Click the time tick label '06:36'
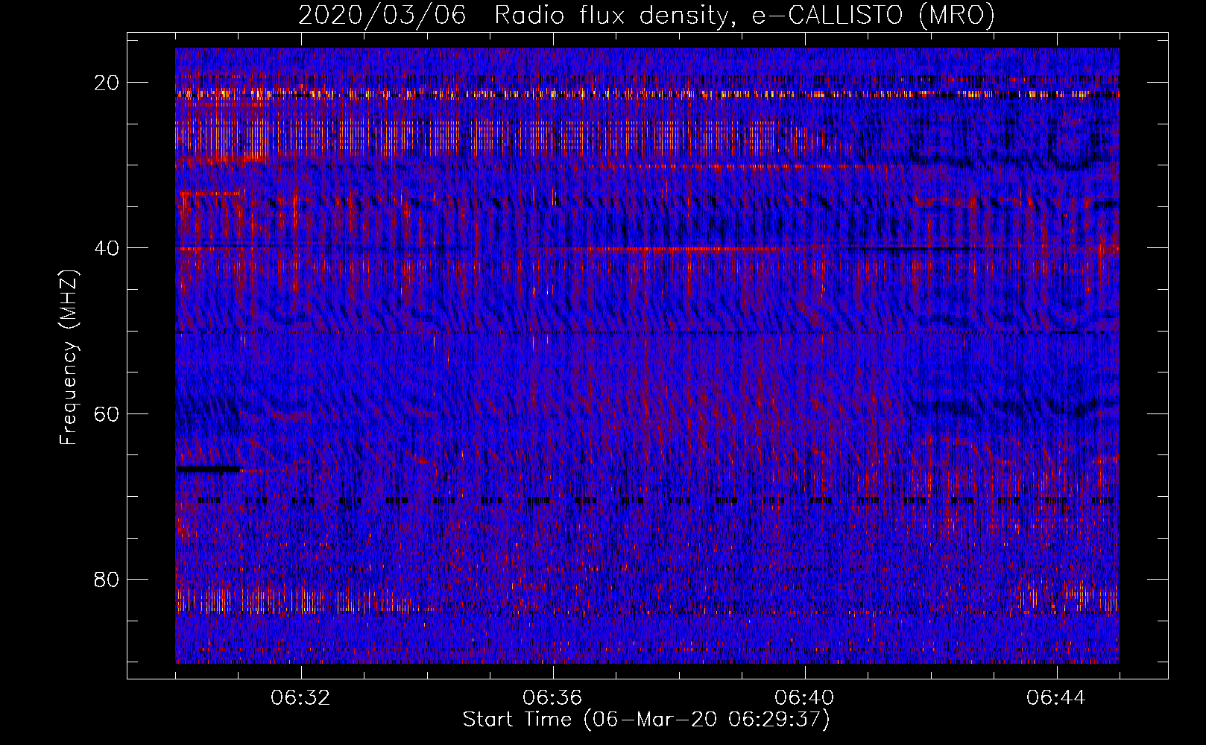This screenshot has width=1206, height=745. click(552, 698)
